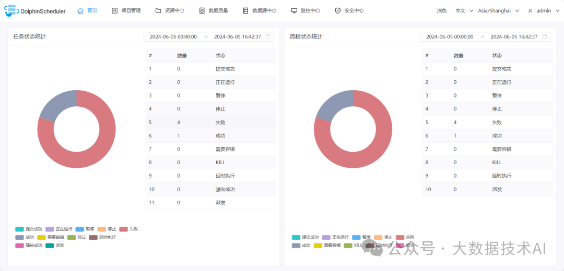Click the DolphinScheduler logo
Image resolution: width=564 pixels, height=271 pixels.
click(x=35, y=11)
